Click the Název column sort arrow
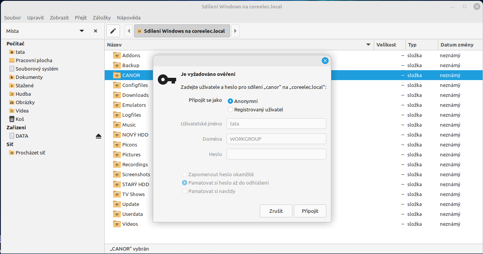The height and width of the screenshot is (254, 483). coord(368,45)
